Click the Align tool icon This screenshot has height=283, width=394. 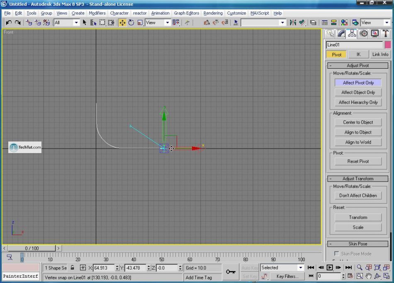[302, 23]
